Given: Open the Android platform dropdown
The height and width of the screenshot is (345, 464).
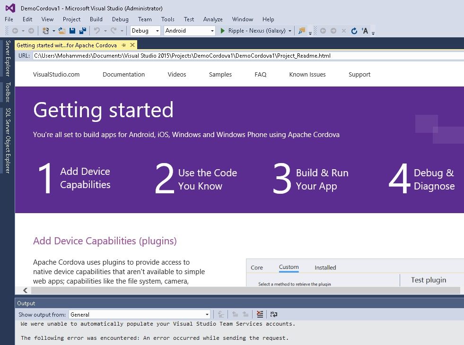Looking at the screenshot, I should coord(189,31).
